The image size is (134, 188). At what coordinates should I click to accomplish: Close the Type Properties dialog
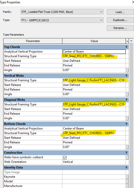coord(133,2)
